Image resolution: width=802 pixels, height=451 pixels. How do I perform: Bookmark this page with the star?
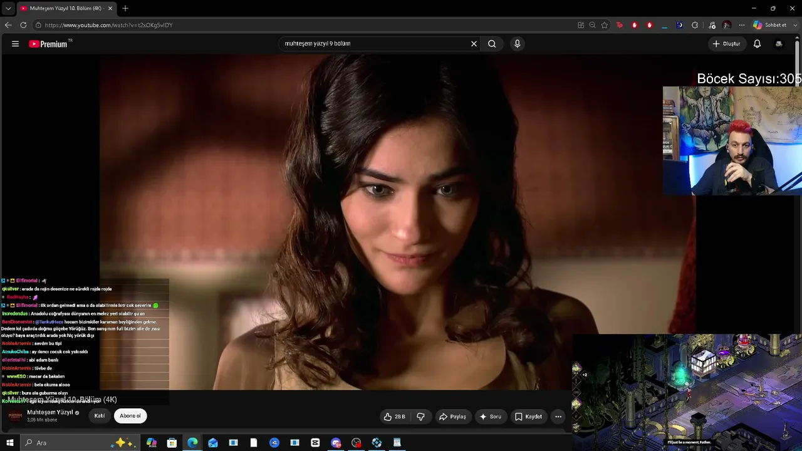[x=605, y=25]
